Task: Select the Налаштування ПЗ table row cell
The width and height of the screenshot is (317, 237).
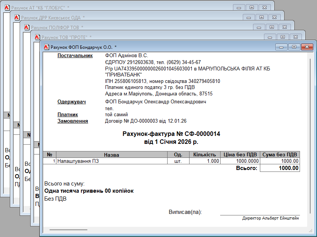Action: (x=112, y=161)
